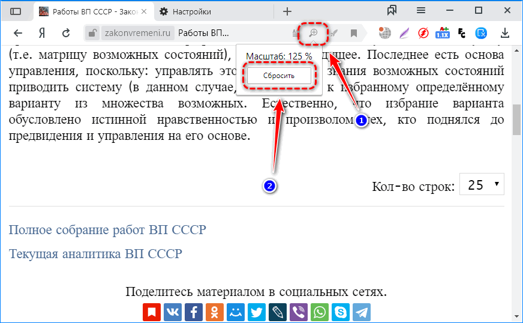Share the page on Twitter

(x=257, y=312)
